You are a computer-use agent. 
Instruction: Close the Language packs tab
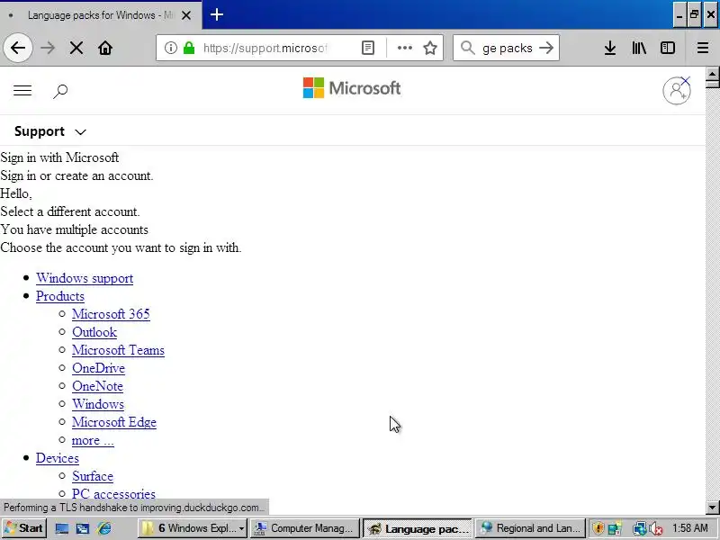pos(186,15)
